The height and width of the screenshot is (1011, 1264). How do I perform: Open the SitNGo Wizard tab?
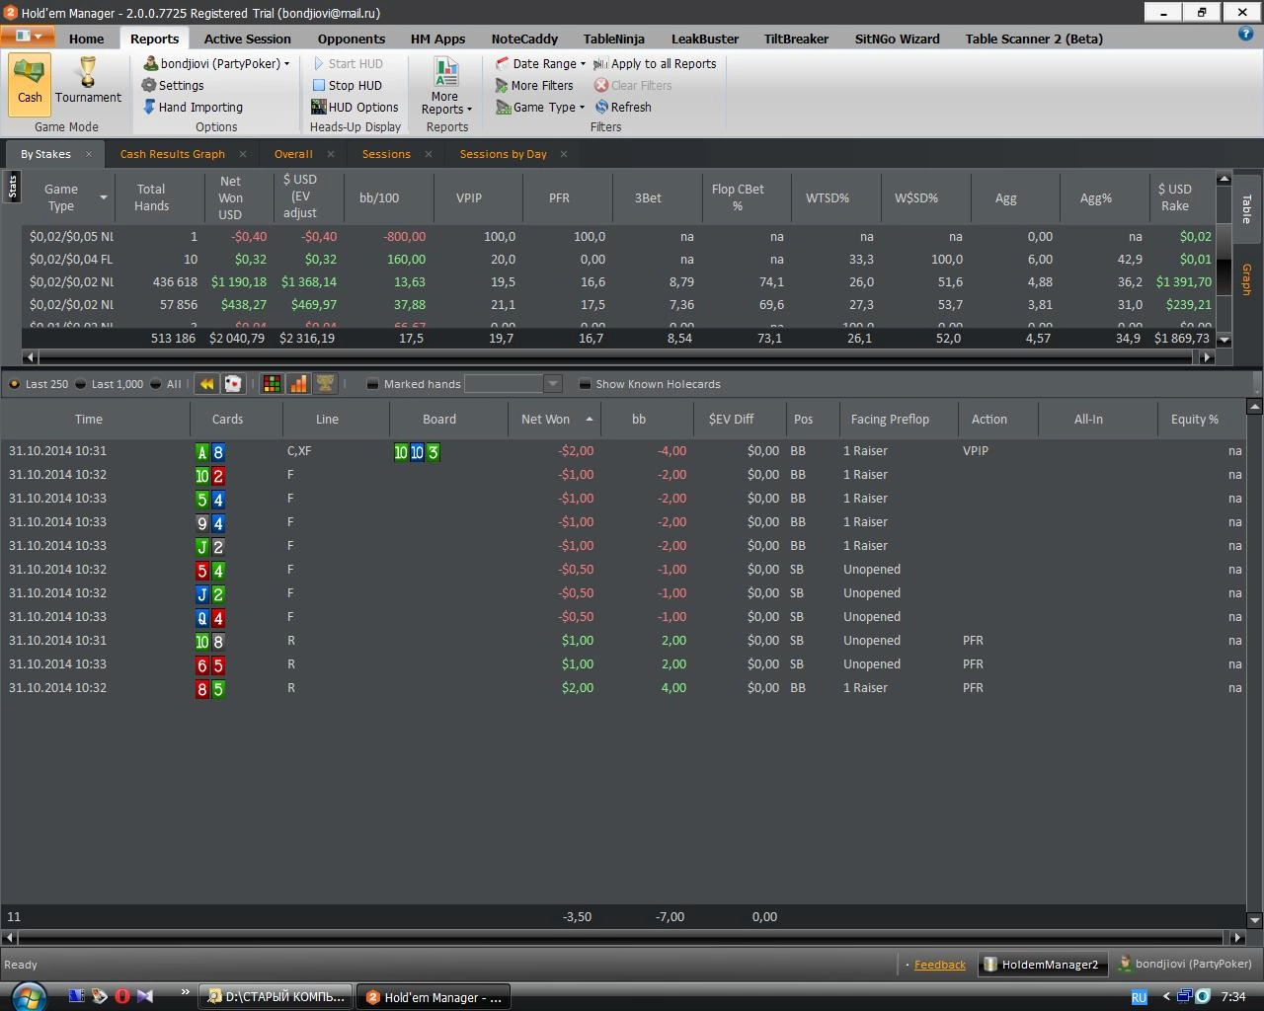pyautogui.click(x=897, y=39)
